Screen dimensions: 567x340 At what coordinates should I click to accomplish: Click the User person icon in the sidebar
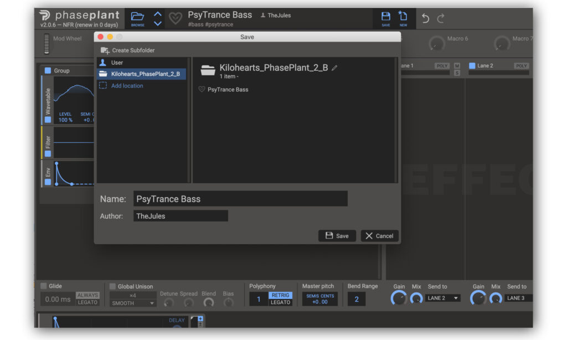pos(103,62)
